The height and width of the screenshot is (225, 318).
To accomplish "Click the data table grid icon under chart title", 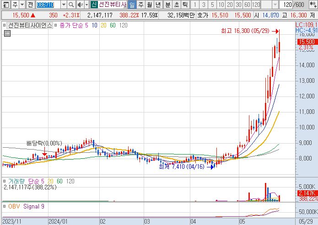I will pyautogui.click(x=7, y=33).
